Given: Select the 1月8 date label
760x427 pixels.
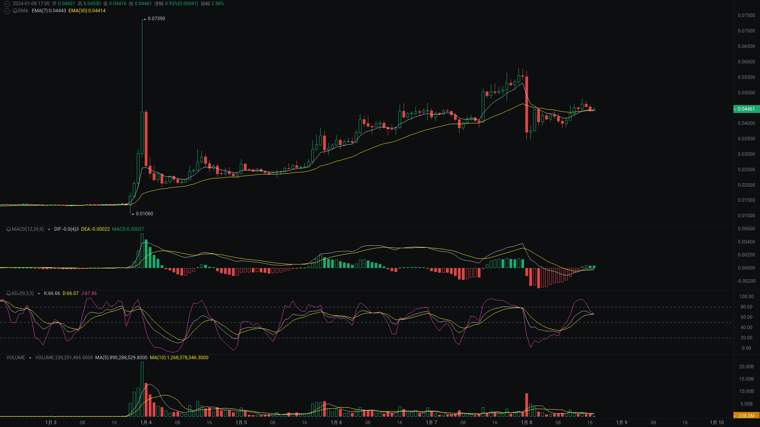Looking at the screenshot, I should click(526, 423).
